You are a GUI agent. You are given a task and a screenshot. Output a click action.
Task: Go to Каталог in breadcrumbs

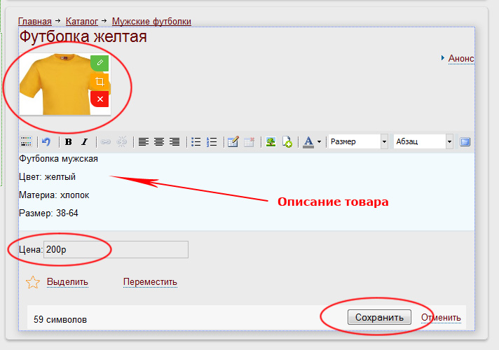83,22
